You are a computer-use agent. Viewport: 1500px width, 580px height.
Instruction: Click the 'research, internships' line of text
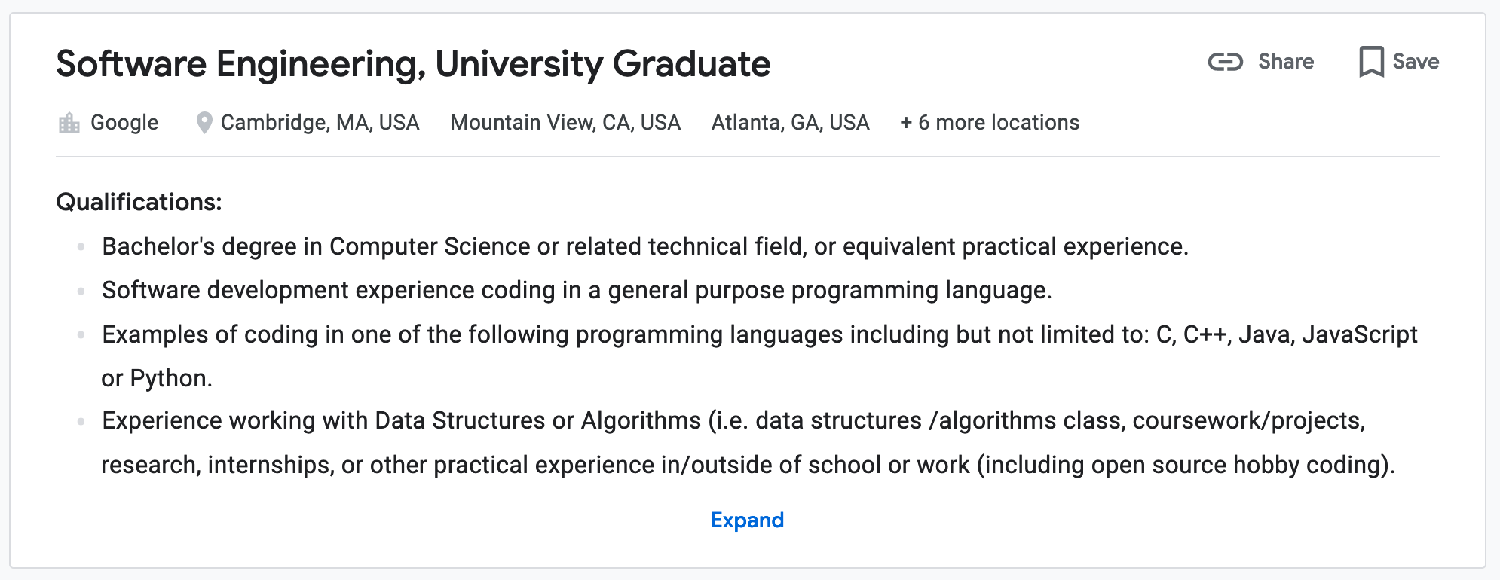tap(748, 465)
